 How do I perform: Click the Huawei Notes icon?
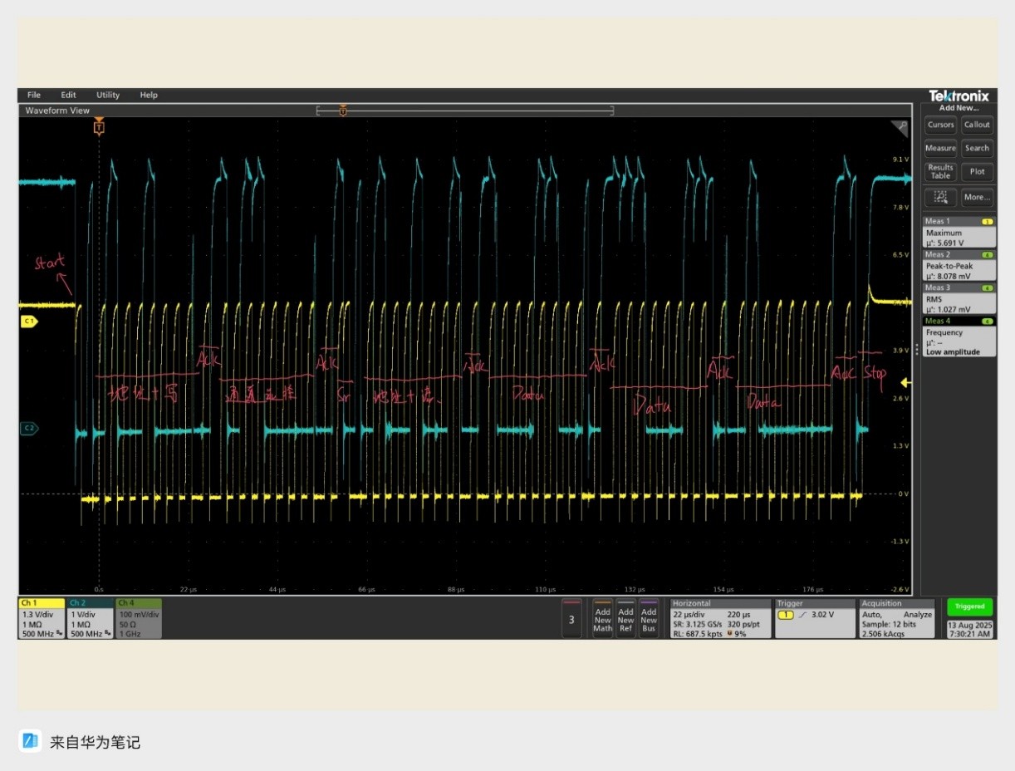click(31, 740)
